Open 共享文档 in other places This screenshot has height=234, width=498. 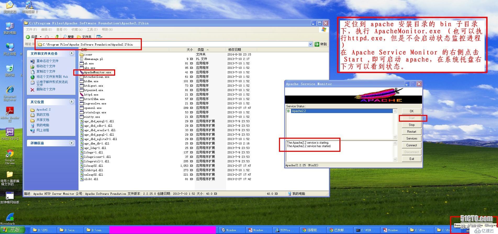(43, 120)
